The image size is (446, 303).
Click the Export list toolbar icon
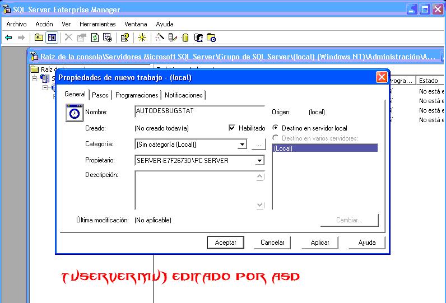(108, 38)
